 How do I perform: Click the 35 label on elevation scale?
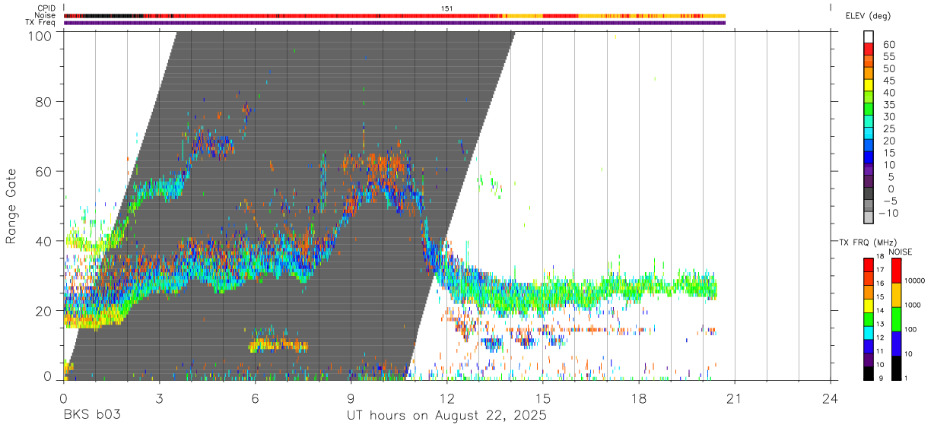click(889, 104)
